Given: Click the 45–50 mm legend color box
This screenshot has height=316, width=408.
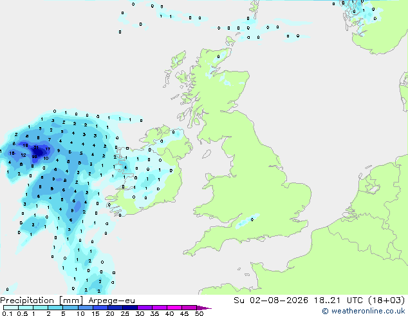Looking at the screenshot, I should pyautogui.click(x=189, y=308).
